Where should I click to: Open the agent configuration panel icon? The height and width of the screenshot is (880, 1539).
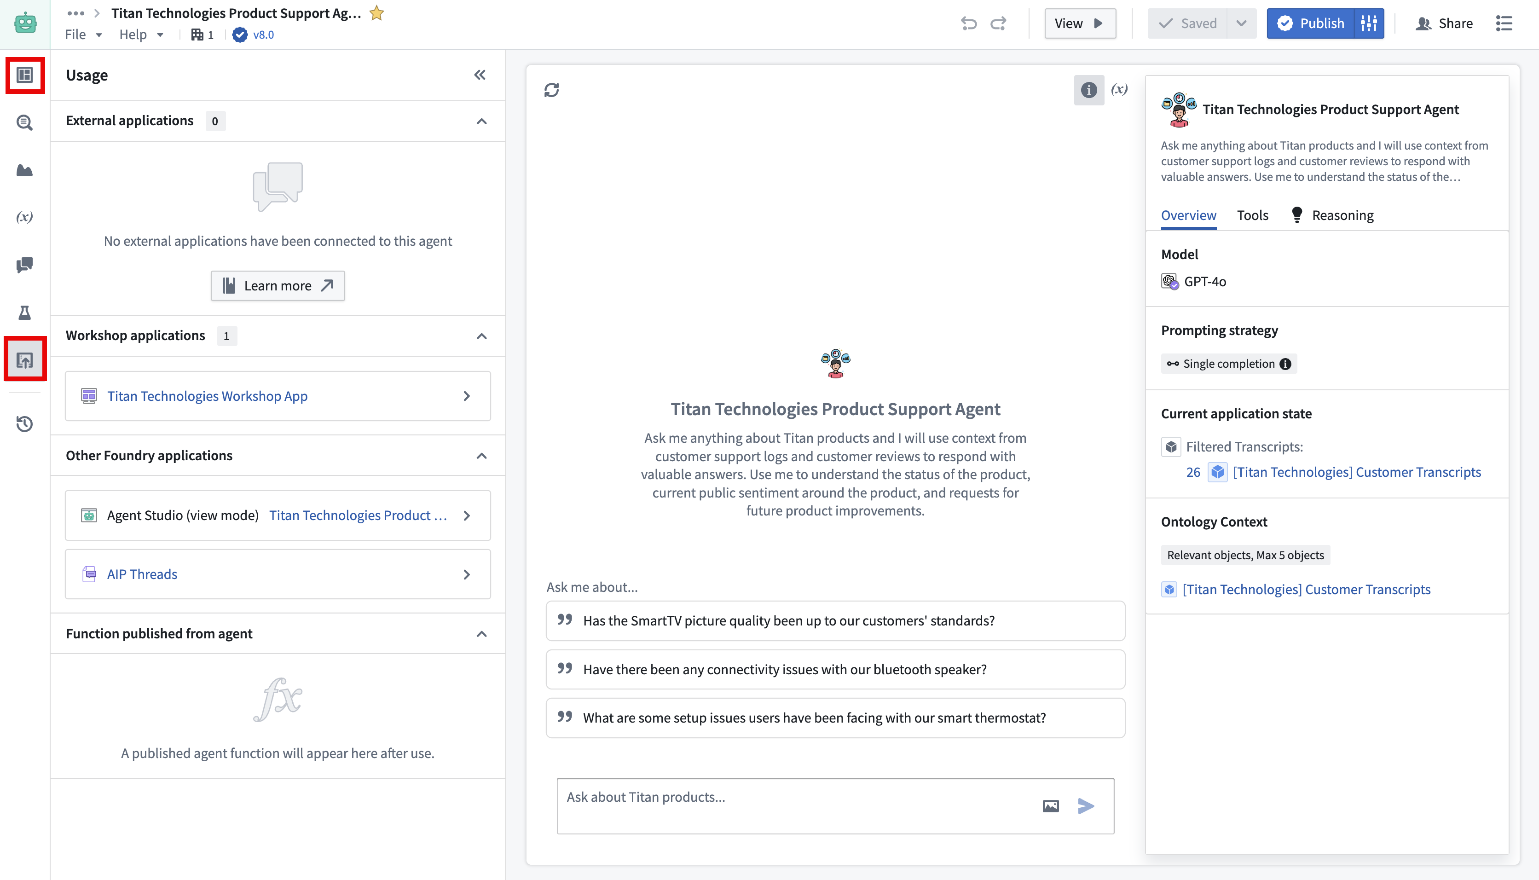click(x=25, y=75)
